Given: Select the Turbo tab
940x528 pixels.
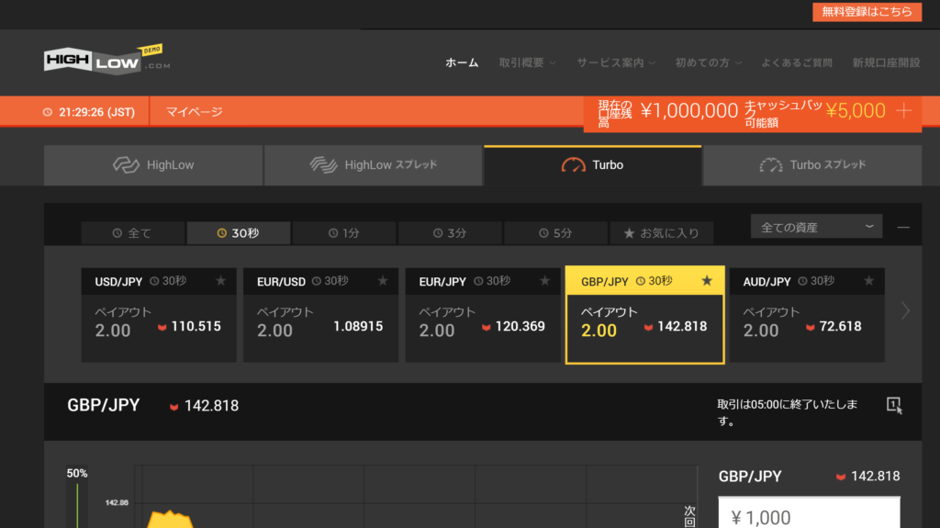Looking at the screenshot, I should click(x=592, y=165).
